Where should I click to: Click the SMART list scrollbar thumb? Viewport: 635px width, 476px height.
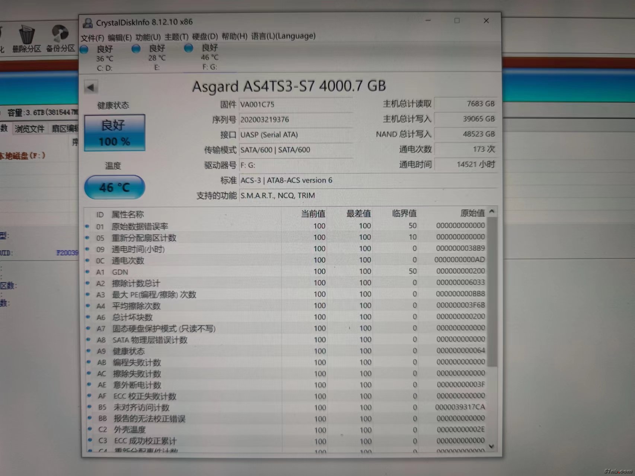coord(492,292)
